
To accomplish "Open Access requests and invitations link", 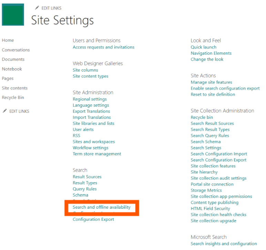I will pos(103,47).
